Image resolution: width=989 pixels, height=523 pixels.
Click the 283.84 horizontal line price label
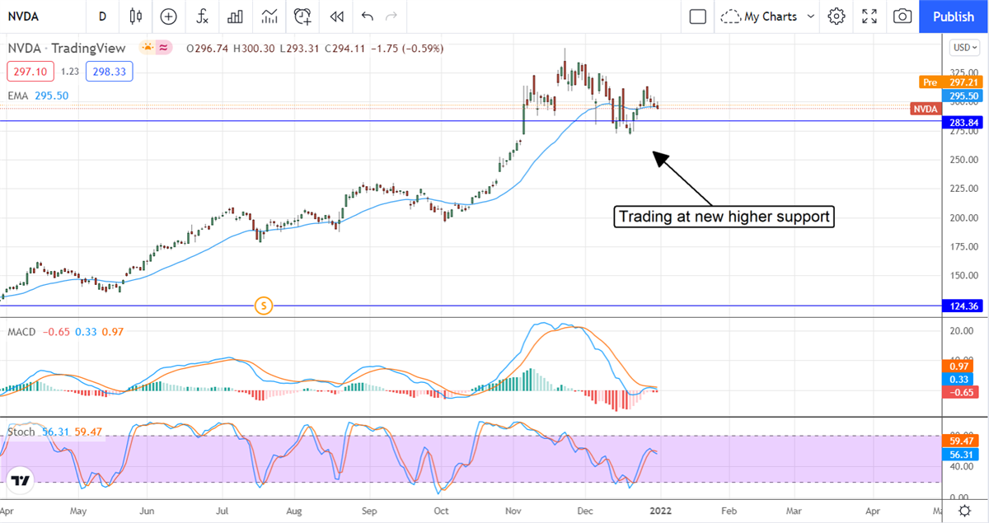(x=963, y=122)
